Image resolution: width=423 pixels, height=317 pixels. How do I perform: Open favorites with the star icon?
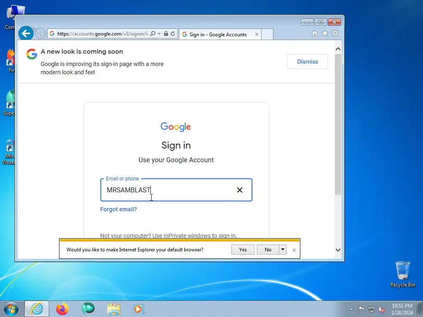(x=325, y=33)
